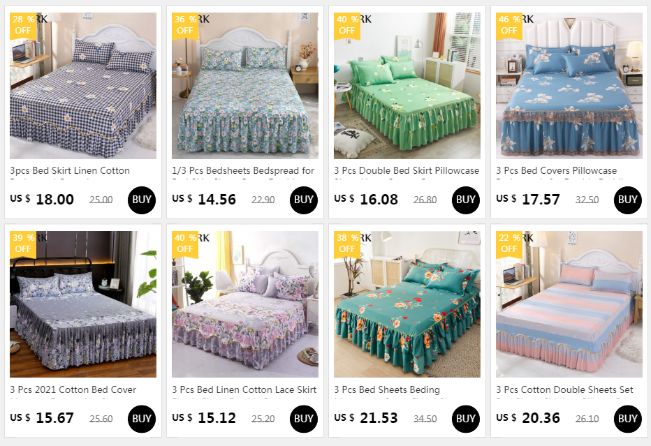Open '3 Pcs Double Bed Skirt Pillowcase' link
The image size is (651, 446).
tap(407, 170)
